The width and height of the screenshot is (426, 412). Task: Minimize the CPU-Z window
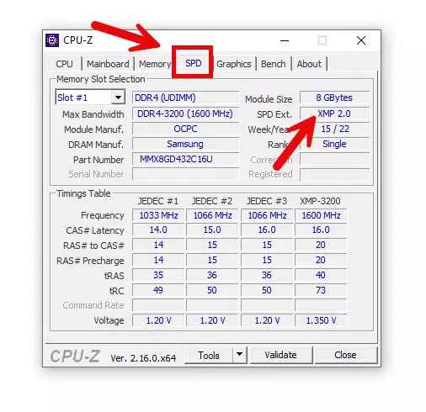285,40
